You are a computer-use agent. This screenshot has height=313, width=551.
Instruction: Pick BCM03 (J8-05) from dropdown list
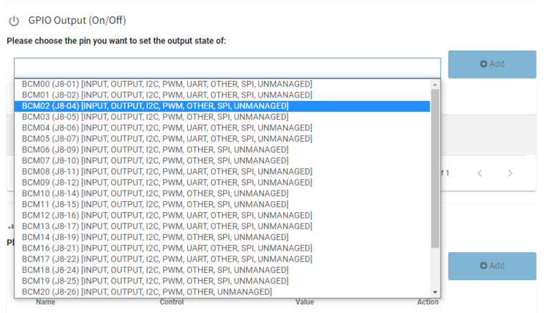[155, 117]
